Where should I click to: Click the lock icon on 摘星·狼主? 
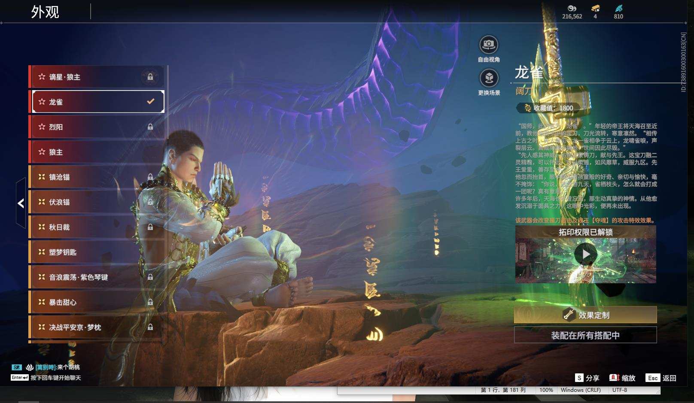click(x=150, y=77)
